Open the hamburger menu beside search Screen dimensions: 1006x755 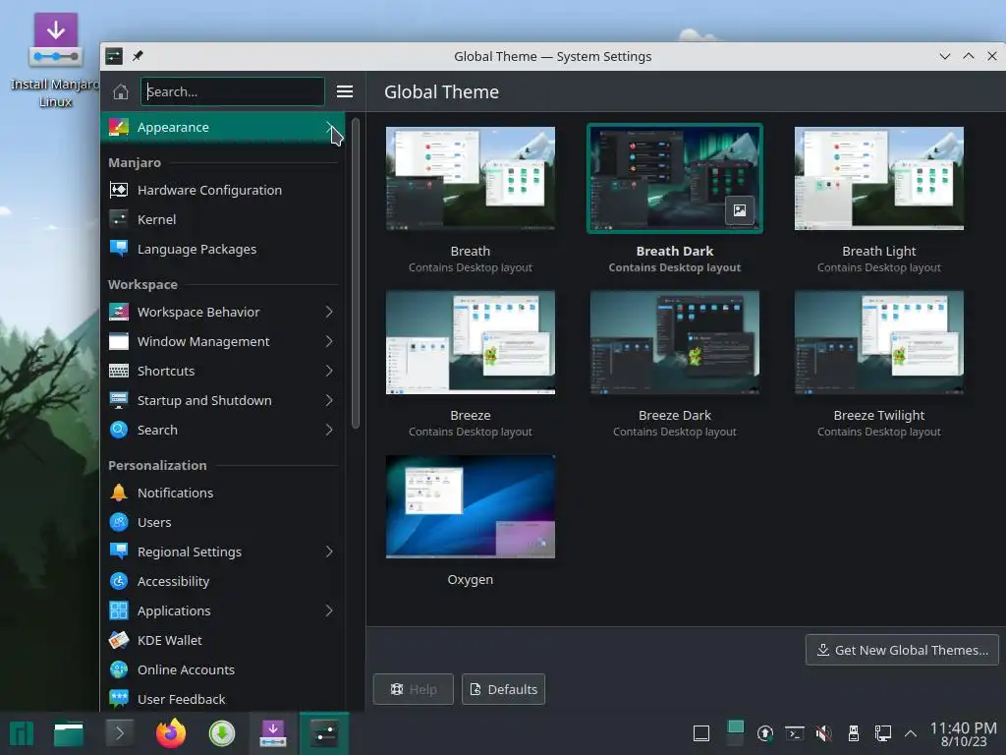pyautogui.click(x=345, y=91)
